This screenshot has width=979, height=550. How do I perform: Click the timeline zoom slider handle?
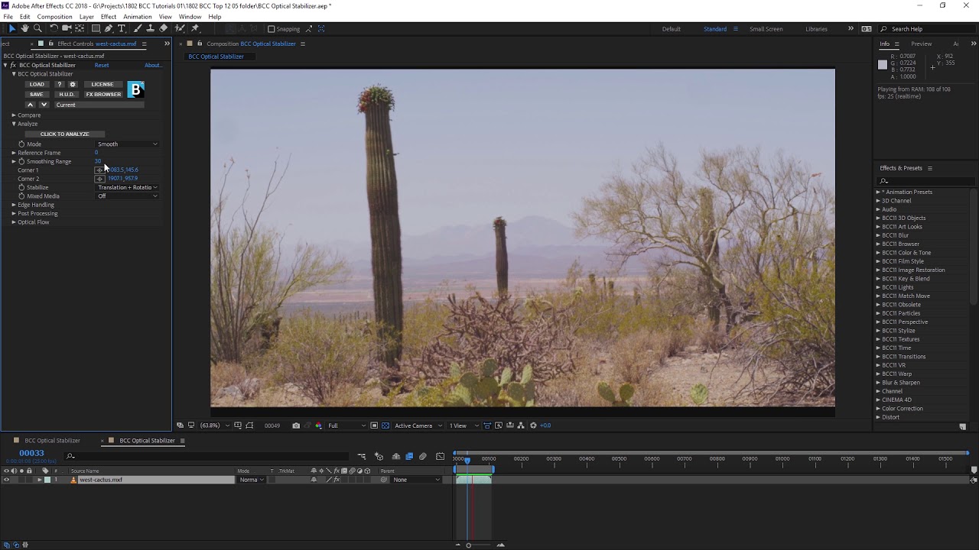tap(468, 545)
